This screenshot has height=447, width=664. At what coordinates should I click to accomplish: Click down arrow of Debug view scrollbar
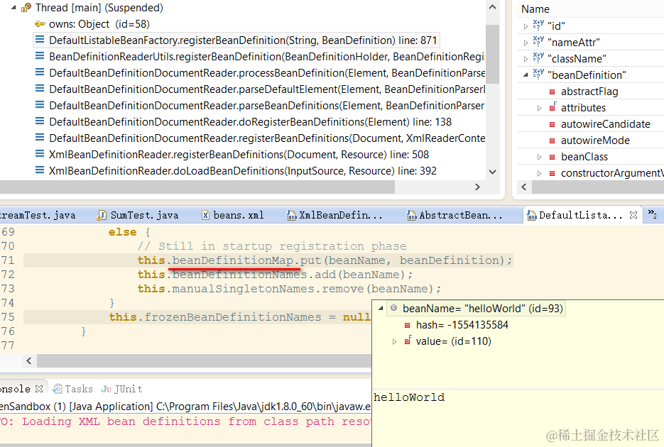(492, 172)
